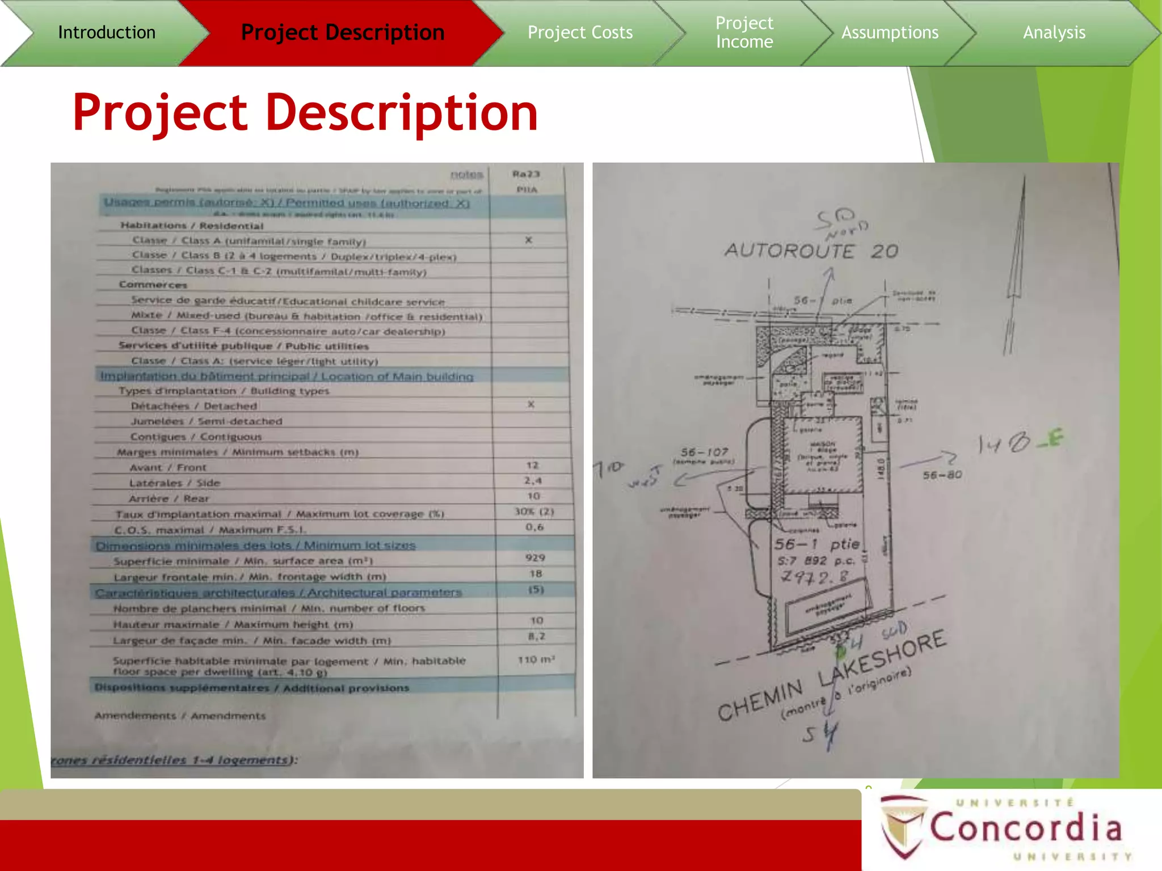
Task: Click 'Additional provisions' section header
Action: tap(332, 687)
